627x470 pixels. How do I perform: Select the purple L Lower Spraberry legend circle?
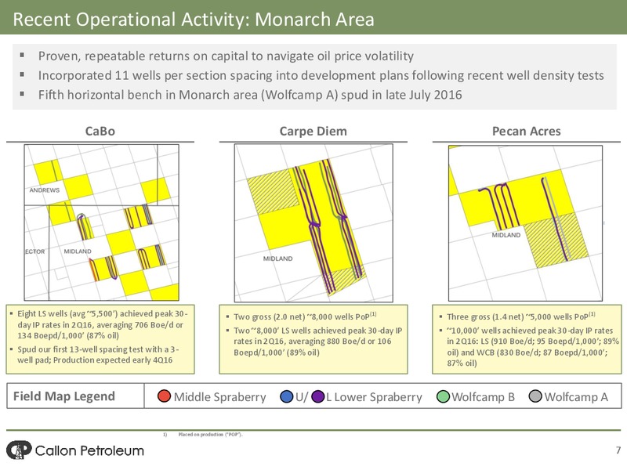click(317, 396)
